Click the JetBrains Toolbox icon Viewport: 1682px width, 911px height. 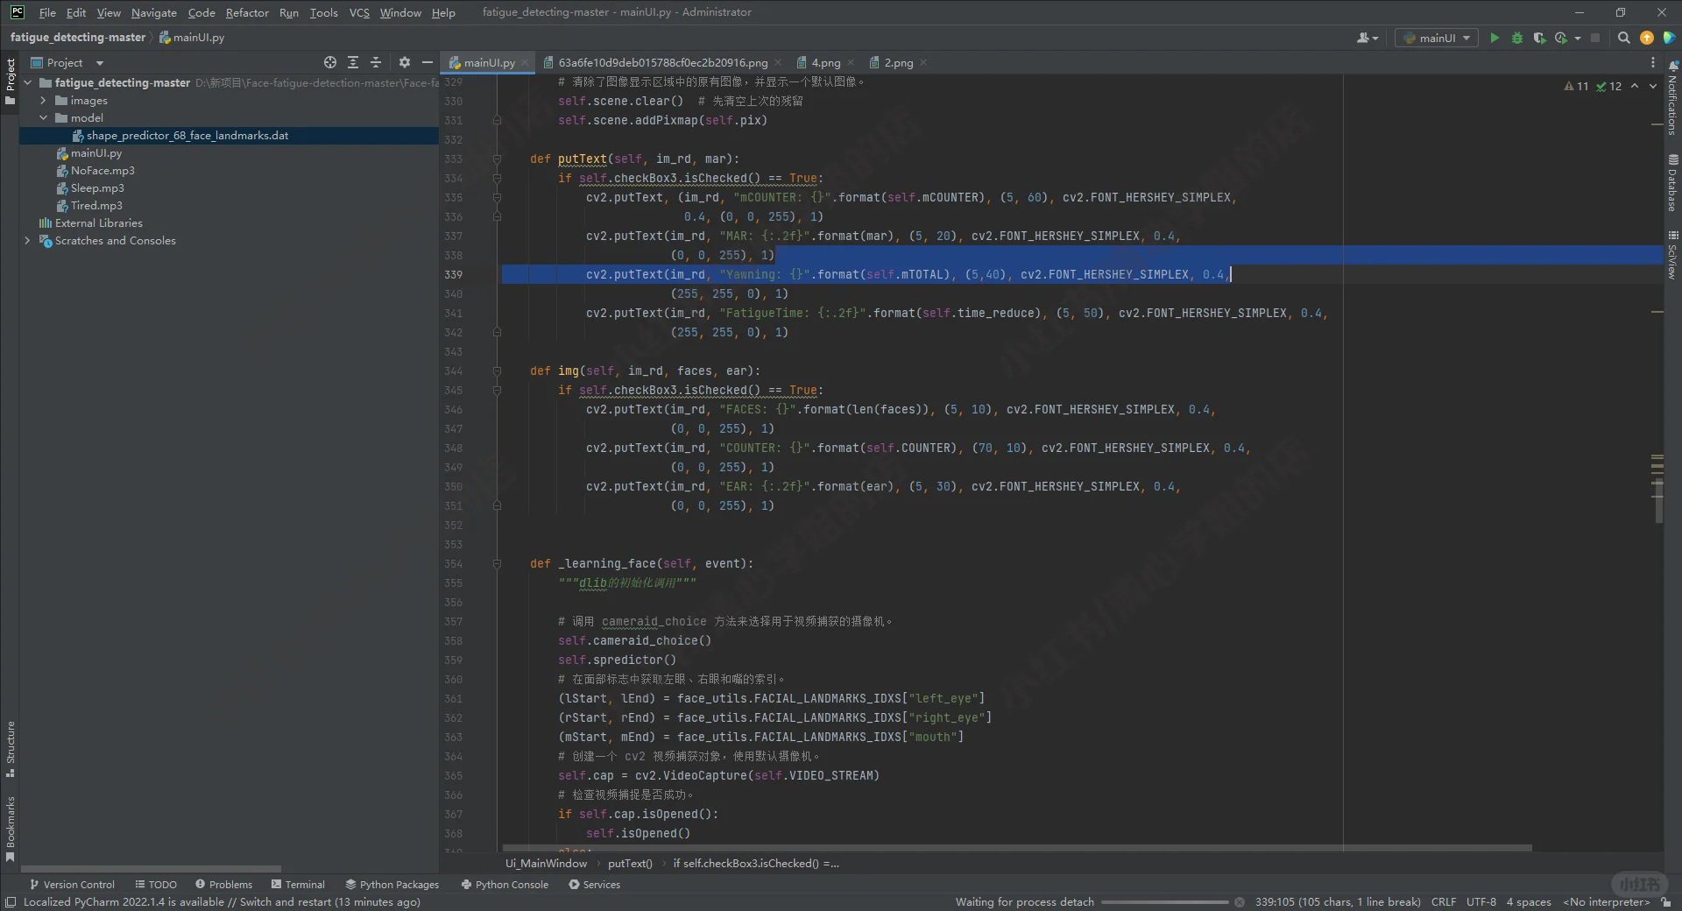(x=1669, y=38)
